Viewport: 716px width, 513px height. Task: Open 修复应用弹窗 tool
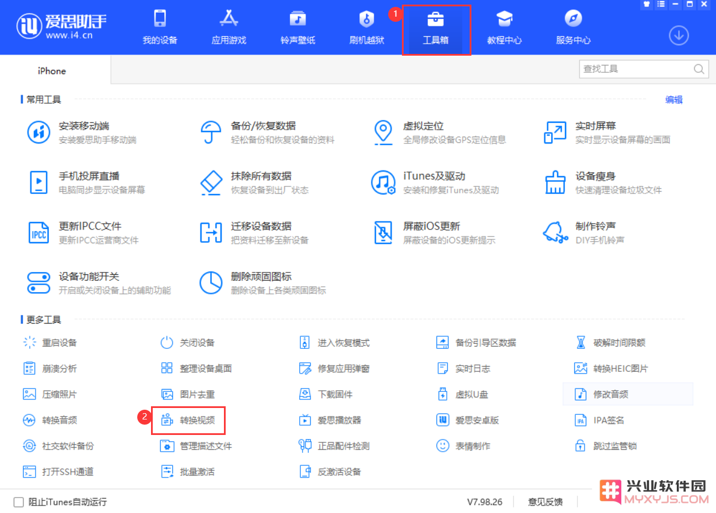(x=334, y=368)
